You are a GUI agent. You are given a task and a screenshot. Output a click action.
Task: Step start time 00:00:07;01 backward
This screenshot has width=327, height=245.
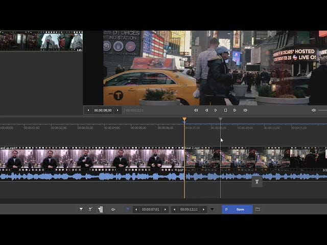[x=136, y=209]
